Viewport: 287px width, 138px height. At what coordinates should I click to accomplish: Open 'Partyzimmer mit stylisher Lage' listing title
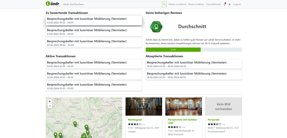point(183,121)
